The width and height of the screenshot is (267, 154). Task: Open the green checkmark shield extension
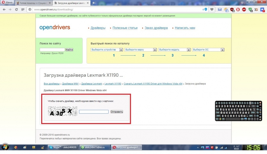click(x=250, y=10)
